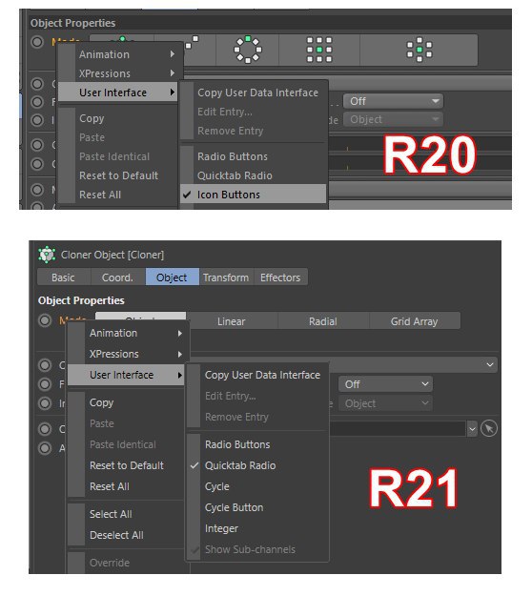Image resolution: width=532 pixels, height=596 pixels.
Task: Choose Reset to Default in R20 menu
Action: (118, 175)
